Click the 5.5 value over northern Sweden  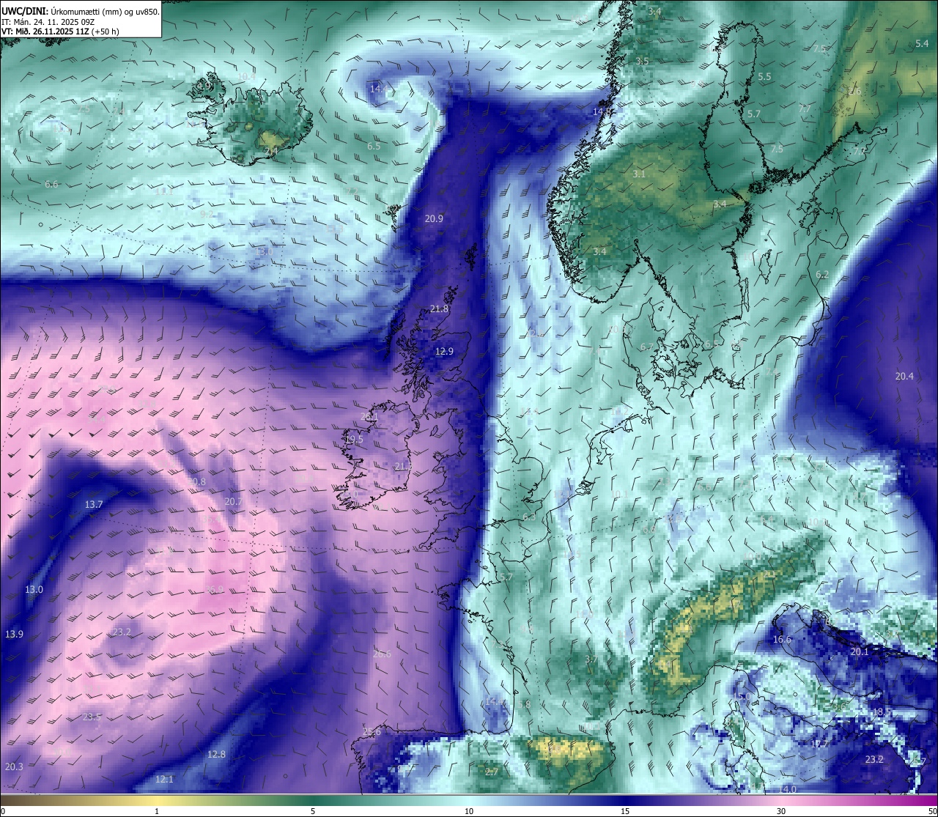[x=764, y=77]
